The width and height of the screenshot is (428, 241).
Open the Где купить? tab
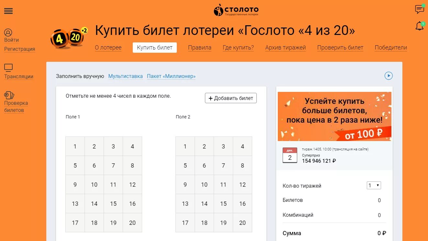coord(238,48)
